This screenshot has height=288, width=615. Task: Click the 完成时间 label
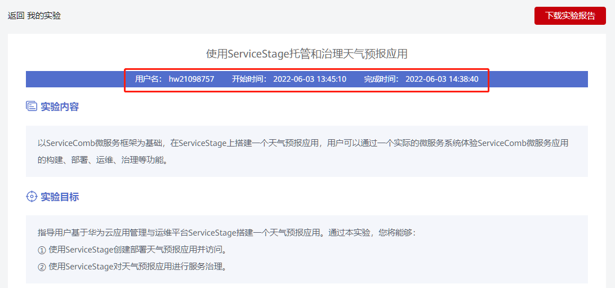click(x=381, y=79)
